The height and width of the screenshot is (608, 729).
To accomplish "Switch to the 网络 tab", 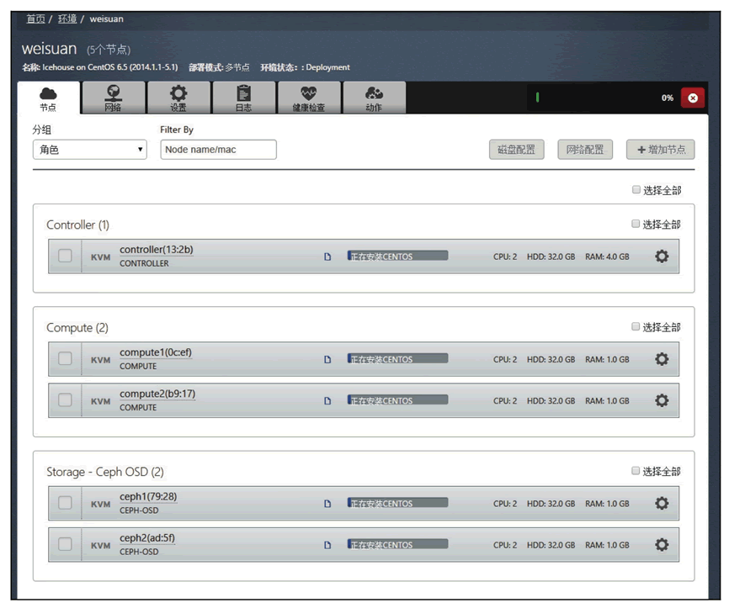I will click(114, 97).
